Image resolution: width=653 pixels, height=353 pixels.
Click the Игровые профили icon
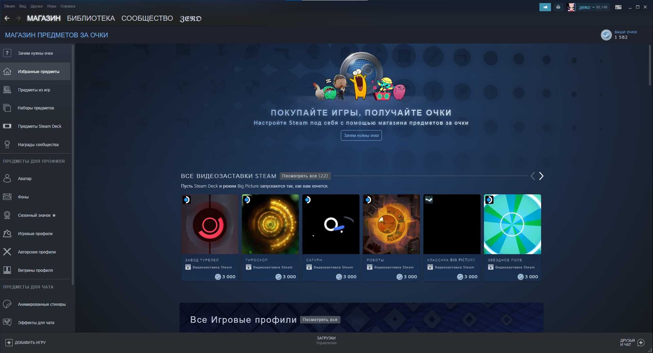[7, 233]
